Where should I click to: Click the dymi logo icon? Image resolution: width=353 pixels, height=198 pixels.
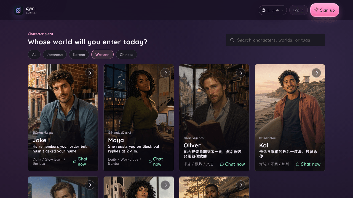pyautogui.click(x=19, y=10)
